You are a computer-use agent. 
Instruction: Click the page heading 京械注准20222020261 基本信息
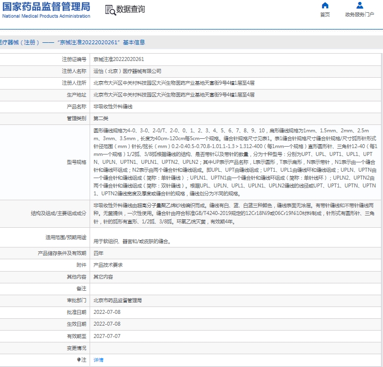(x=101, y=42)
